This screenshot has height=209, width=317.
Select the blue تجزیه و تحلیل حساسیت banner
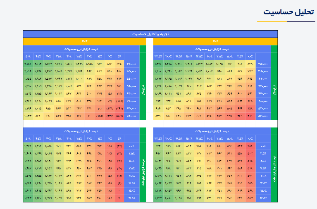150,34
